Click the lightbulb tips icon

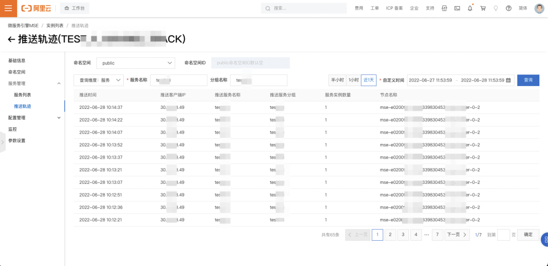click(x=496, y=9)
